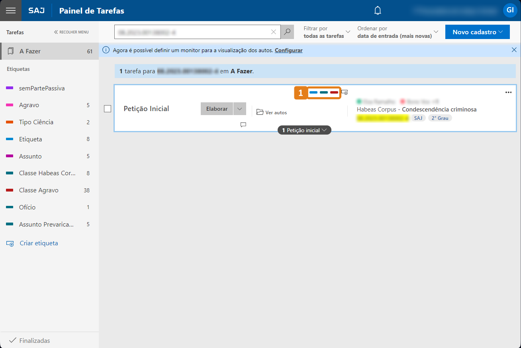Expand the 1 Petição inicial pill
The image size is (521, 348).
(304, 130)
